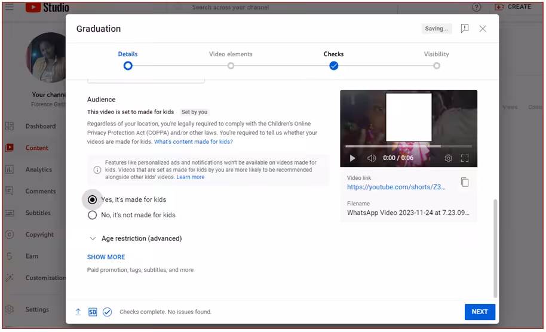
Task: Open video player settings gear
Action: [448, 158]
